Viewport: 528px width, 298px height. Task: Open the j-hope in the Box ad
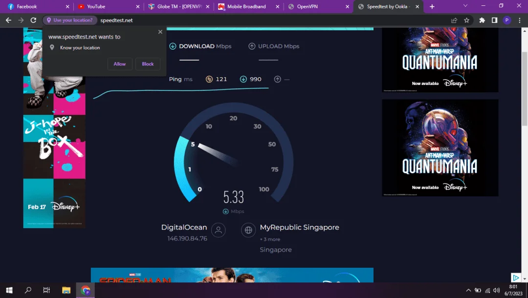pos(54,128)
